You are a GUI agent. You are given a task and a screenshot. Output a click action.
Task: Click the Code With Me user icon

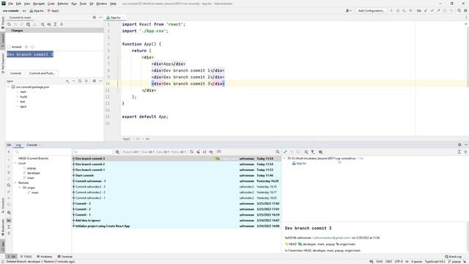(x=348, y=10)
